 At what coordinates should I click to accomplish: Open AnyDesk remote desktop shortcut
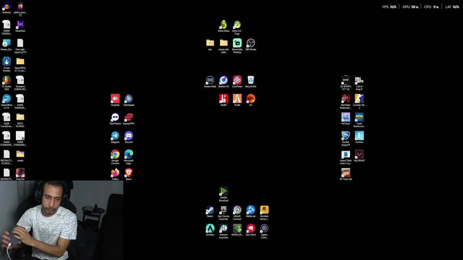(115, 99)
